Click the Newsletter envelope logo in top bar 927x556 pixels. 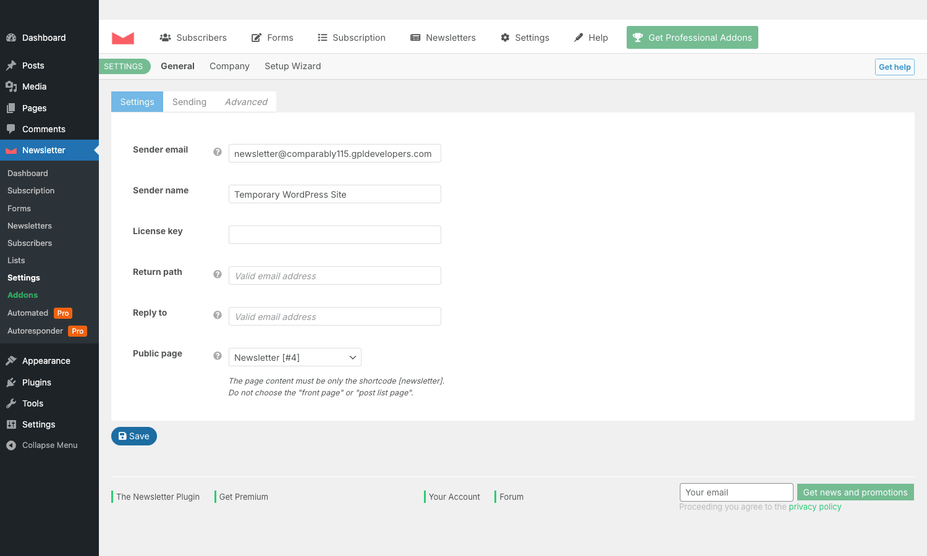tap(123, 38)
